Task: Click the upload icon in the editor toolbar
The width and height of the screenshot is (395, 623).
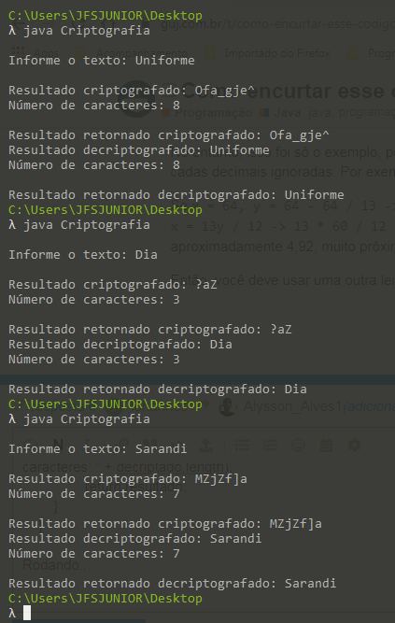Action: tap(205, 445)
